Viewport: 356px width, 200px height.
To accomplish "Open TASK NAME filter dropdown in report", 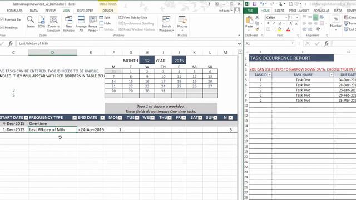I will (x=332, y=74).
